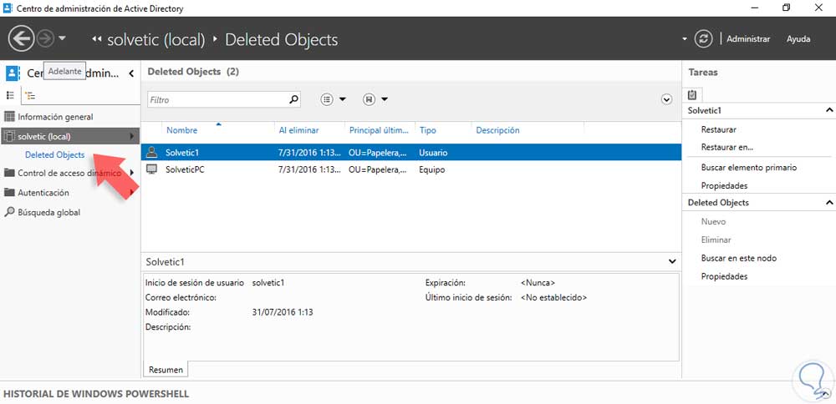Collapse the Solvetic1 tasks section
Screen dimensions: 836x404
tap(829, 110)
